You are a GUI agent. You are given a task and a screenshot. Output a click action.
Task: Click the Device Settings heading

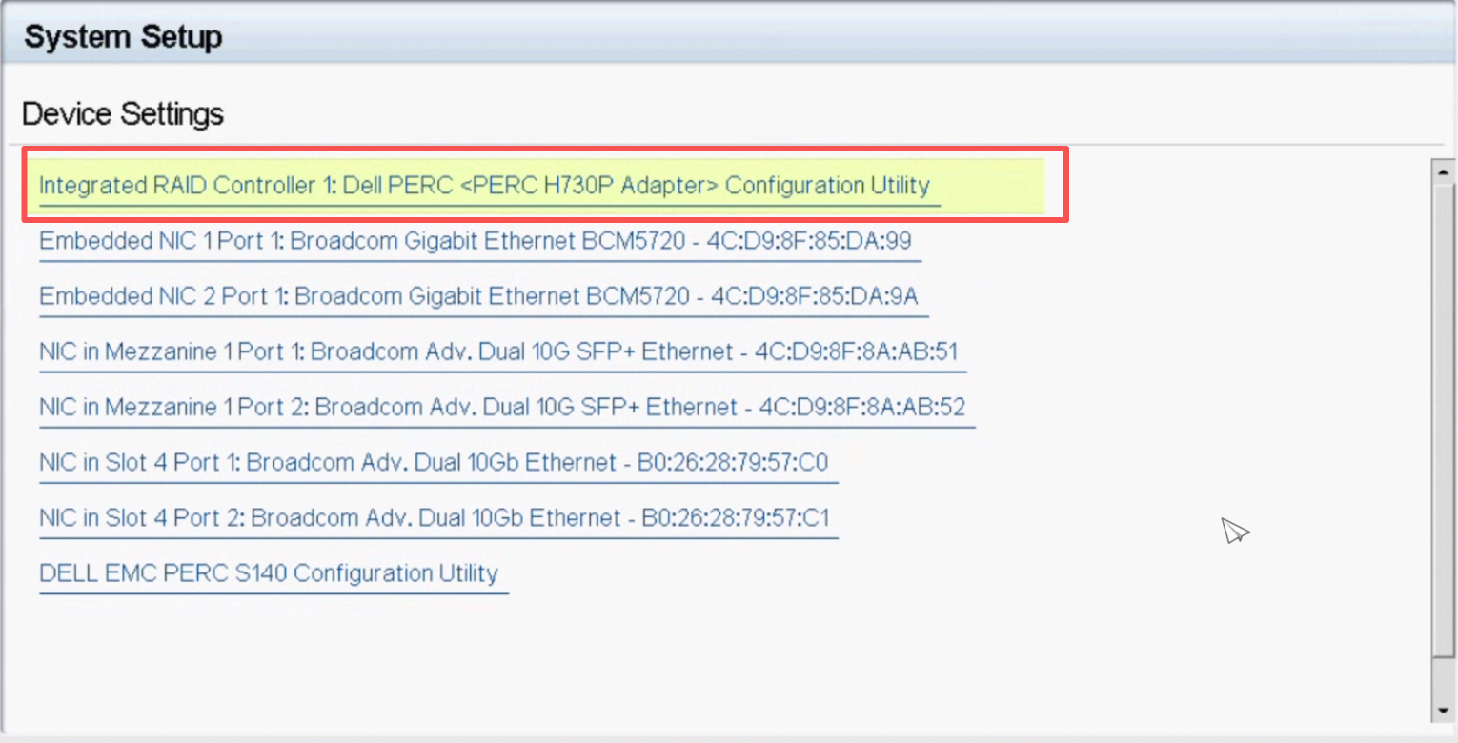point(123,114)
